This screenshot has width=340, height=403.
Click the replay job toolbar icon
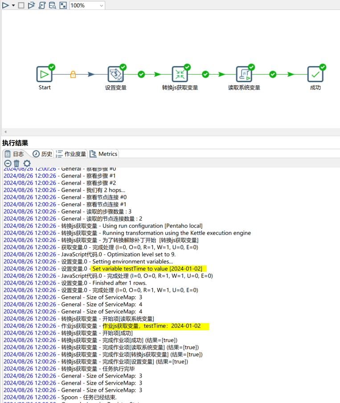[x=31, y=5]
